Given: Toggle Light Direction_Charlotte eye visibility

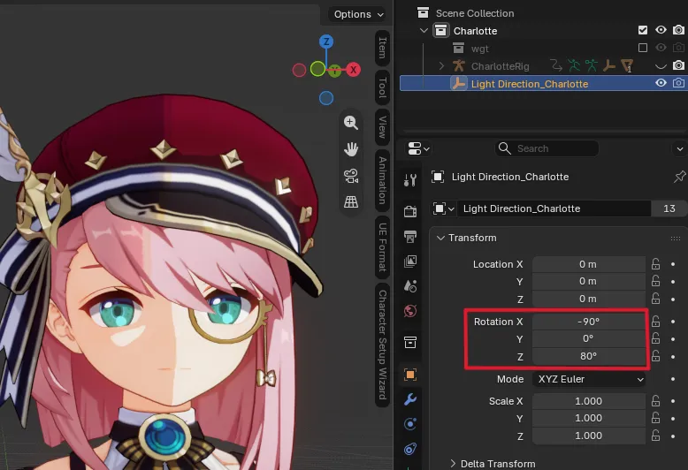Looking at the screenshot, I should point(661,83).
